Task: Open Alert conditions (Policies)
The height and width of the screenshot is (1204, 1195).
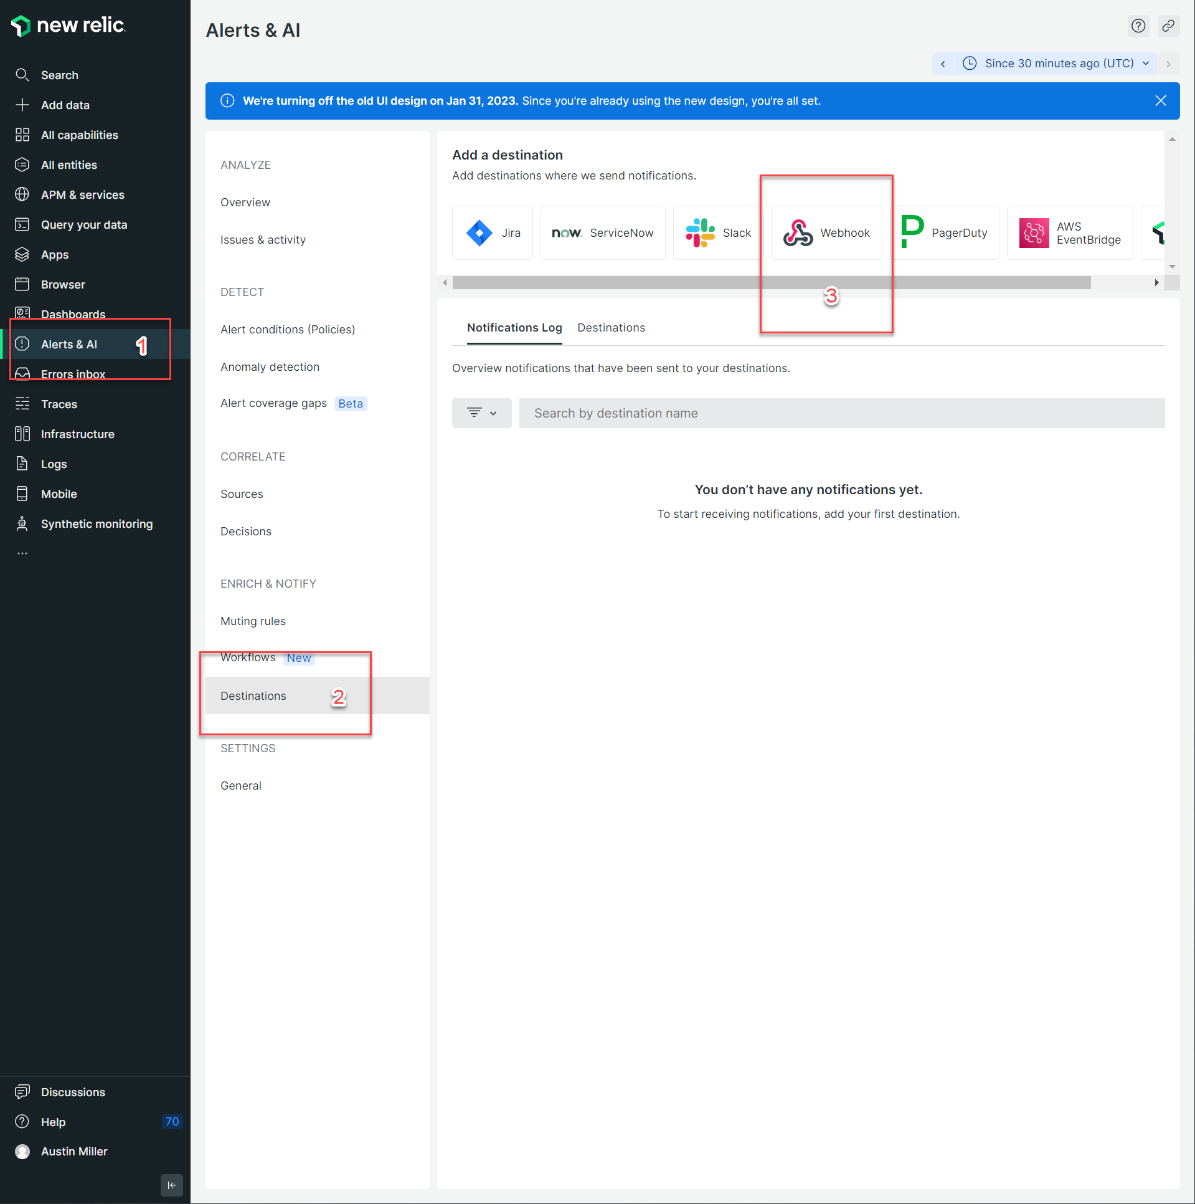Action: [287, 330]
